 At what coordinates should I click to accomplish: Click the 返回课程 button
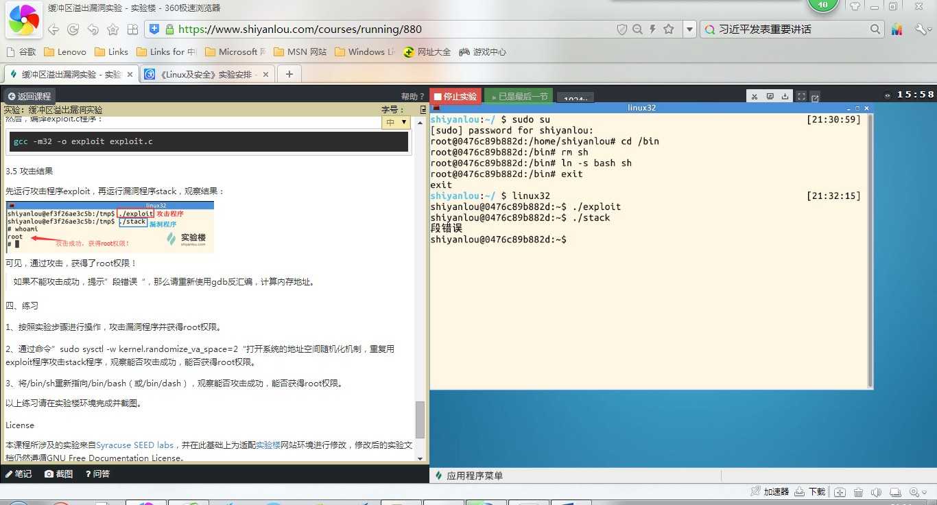pos(29,96)
